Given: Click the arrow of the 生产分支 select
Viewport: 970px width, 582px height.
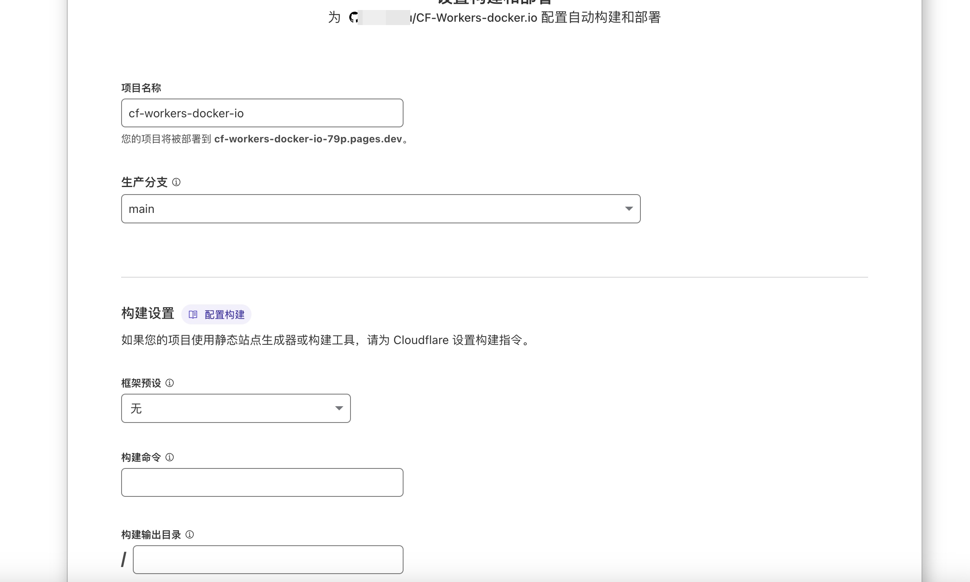Looking at the screenshot, I should tap(629, 209).
